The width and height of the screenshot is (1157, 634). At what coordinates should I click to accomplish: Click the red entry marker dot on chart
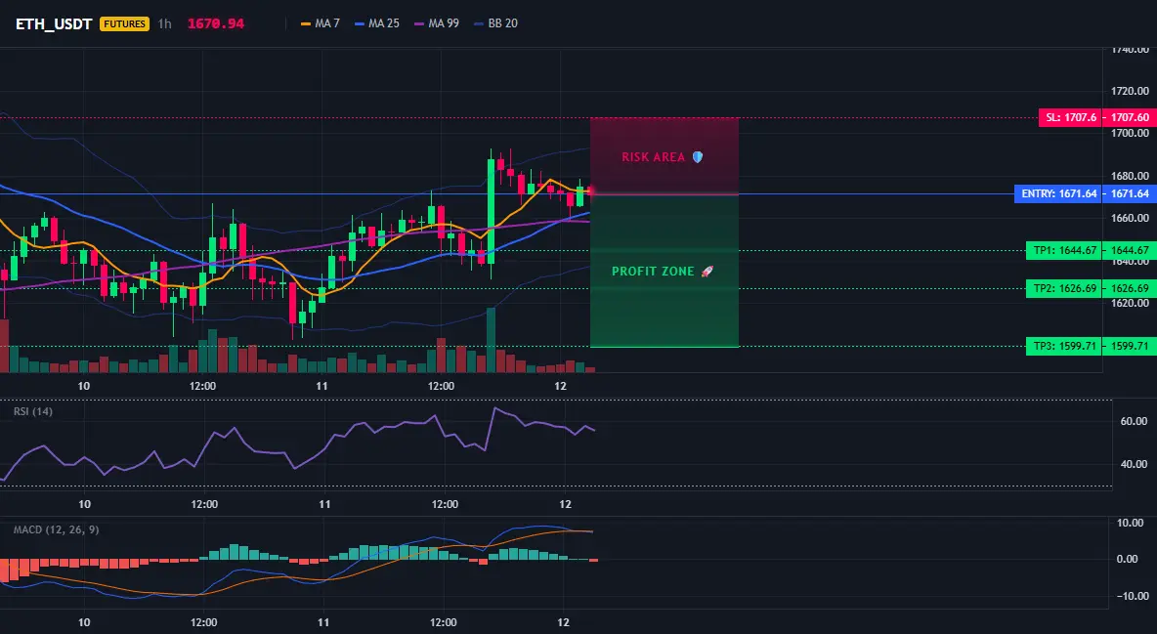click(590, 191)
